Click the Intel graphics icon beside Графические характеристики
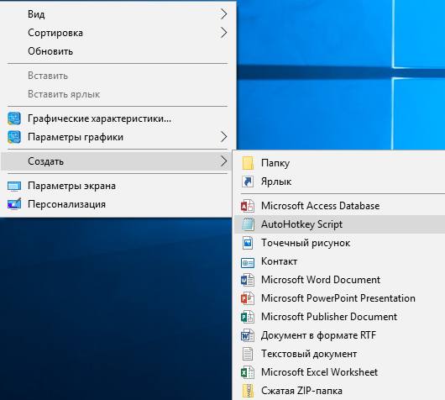 click(x=14, y=118)
